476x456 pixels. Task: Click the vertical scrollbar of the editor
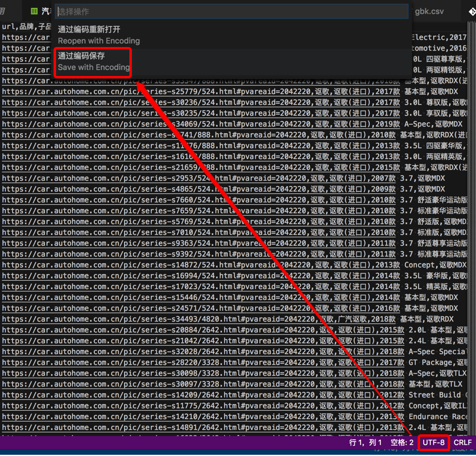471,228
